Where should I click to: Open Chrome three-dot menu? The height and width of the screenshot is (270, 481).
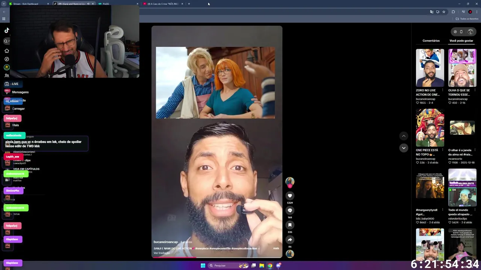coord(476,12)
